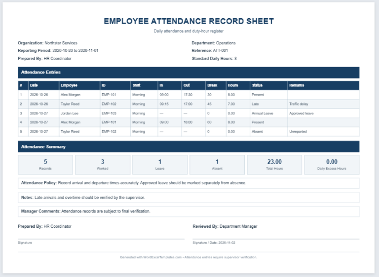Screen dimensions: 379x277
Task: Click 'Reviewed By: Department Manager' text
Action: [x=225, y=227]
